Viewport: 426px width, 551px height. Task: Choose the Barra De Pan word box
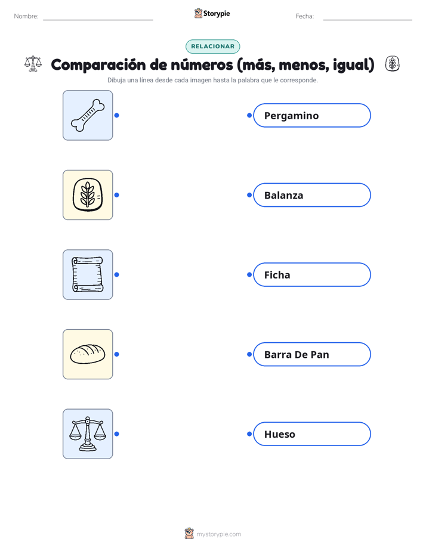(x=312, y=354)
